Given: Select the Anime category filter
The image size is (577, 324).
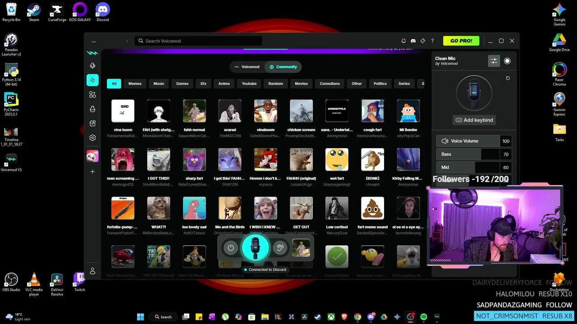Looking at the screenshot, I should tap(224, 84).
